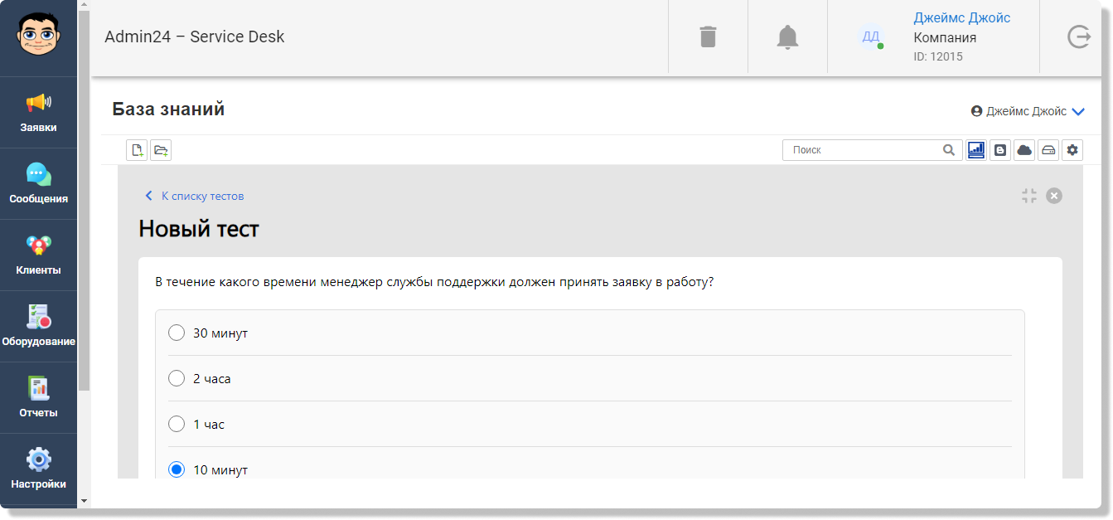
Task: Click the sidebar scrollbar down arrow
Action: [84, 501]
